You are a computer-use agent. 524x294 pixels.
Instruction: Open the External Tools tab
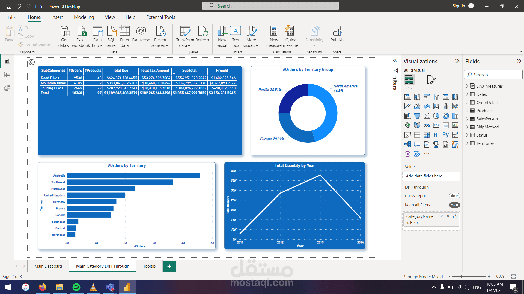pyautogui.click(x=161, y=17)
